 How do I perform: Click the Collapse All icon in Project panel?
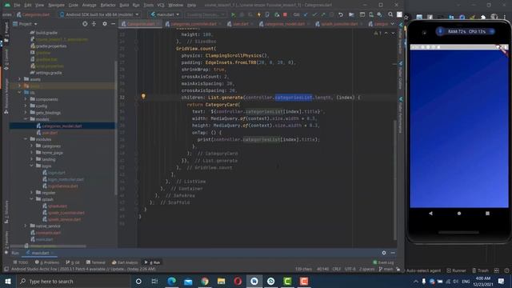[94, 24]
